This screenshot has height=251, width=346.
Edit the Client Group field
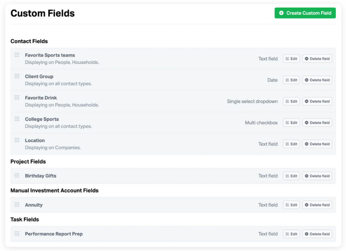[291, 80]
